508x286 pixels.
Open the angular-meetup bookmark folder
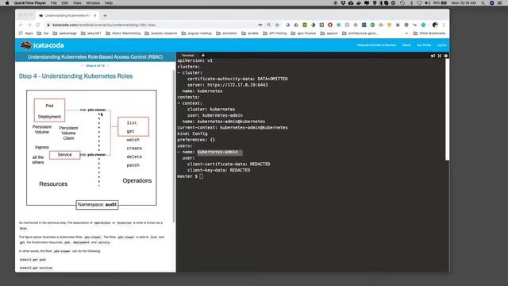(197, 33)
